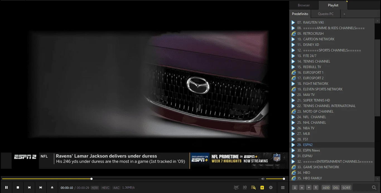Viewport: 381px width, 193px height.
Task: Select RETROCRUSH playlist entry
Action: 332,34
